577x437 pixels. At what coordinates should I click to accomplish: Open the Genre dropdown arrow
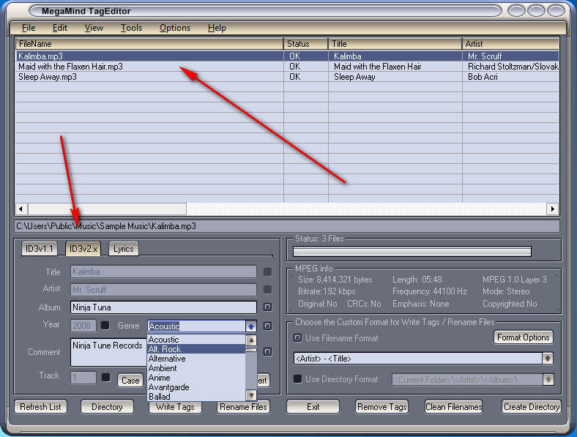coord(251,326)
